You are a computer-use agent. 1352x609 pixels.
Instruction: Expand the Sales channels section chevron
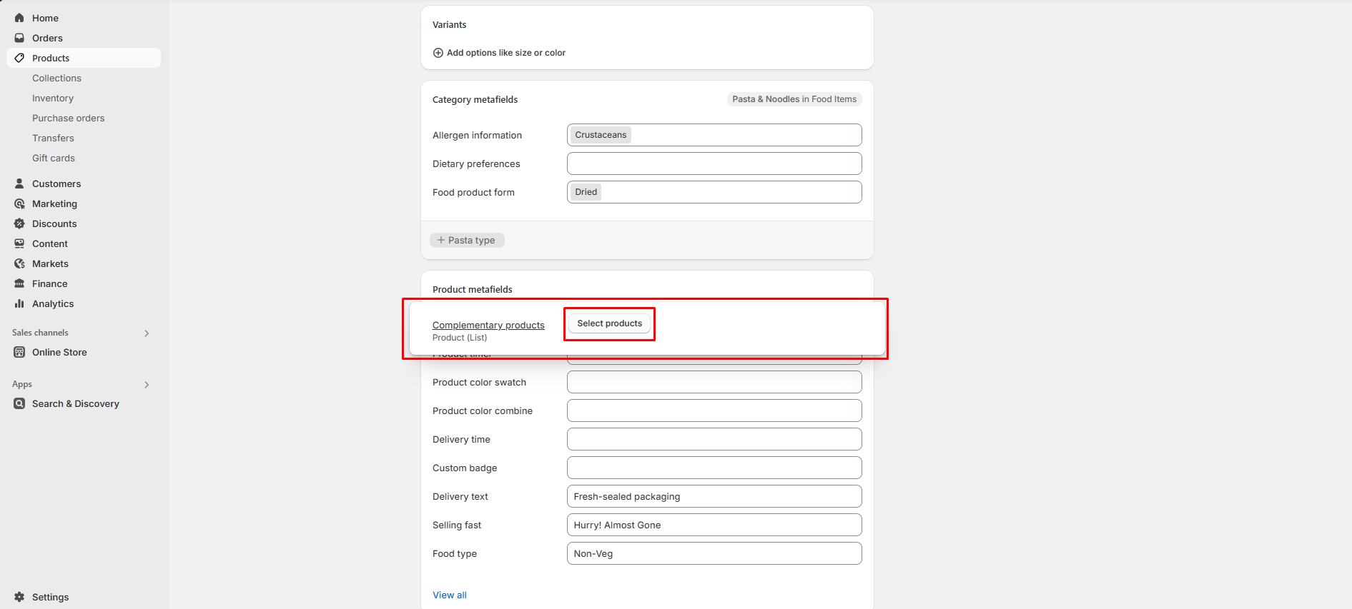(x=147, y=333)
